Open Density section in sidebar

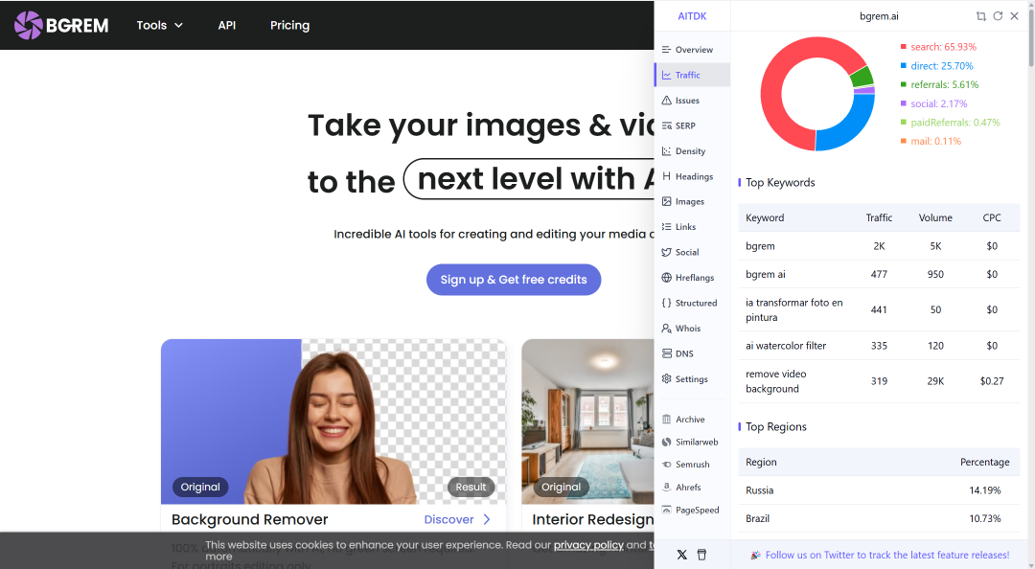(x=692, y=151)
